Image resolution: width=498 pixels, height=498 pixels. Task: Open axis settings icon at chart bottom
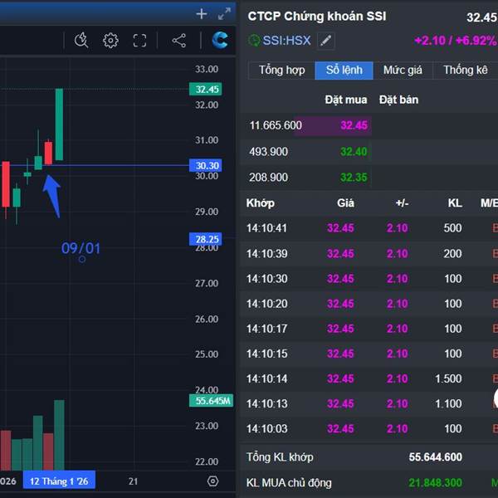(212, 481)
